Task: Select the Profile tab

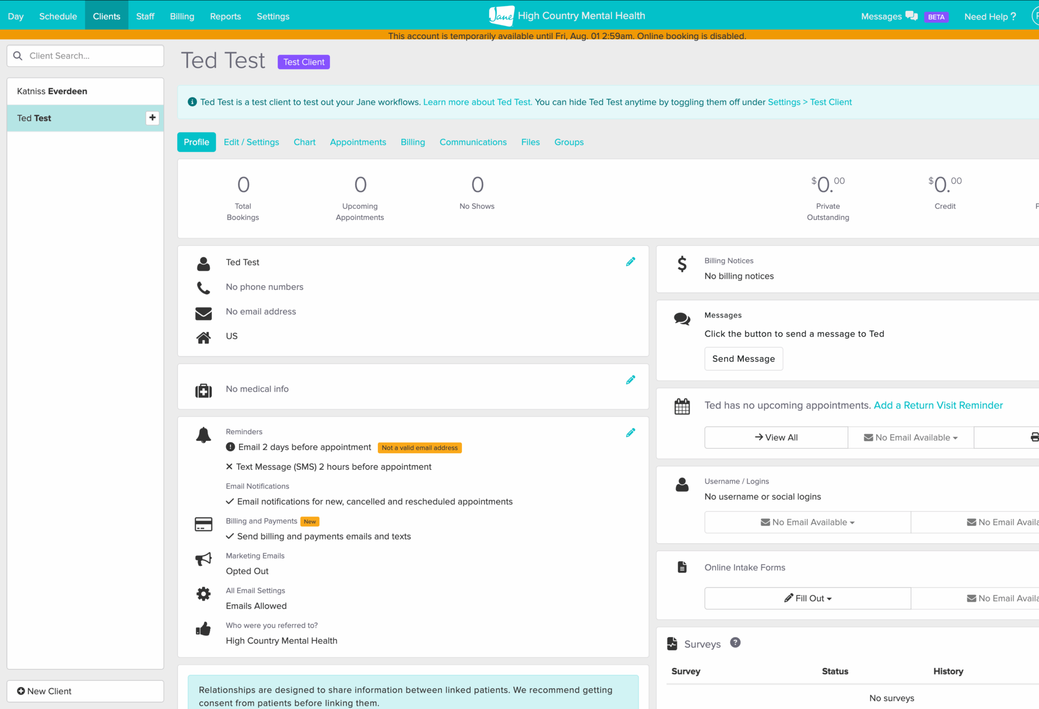Action: pos(196,142)
